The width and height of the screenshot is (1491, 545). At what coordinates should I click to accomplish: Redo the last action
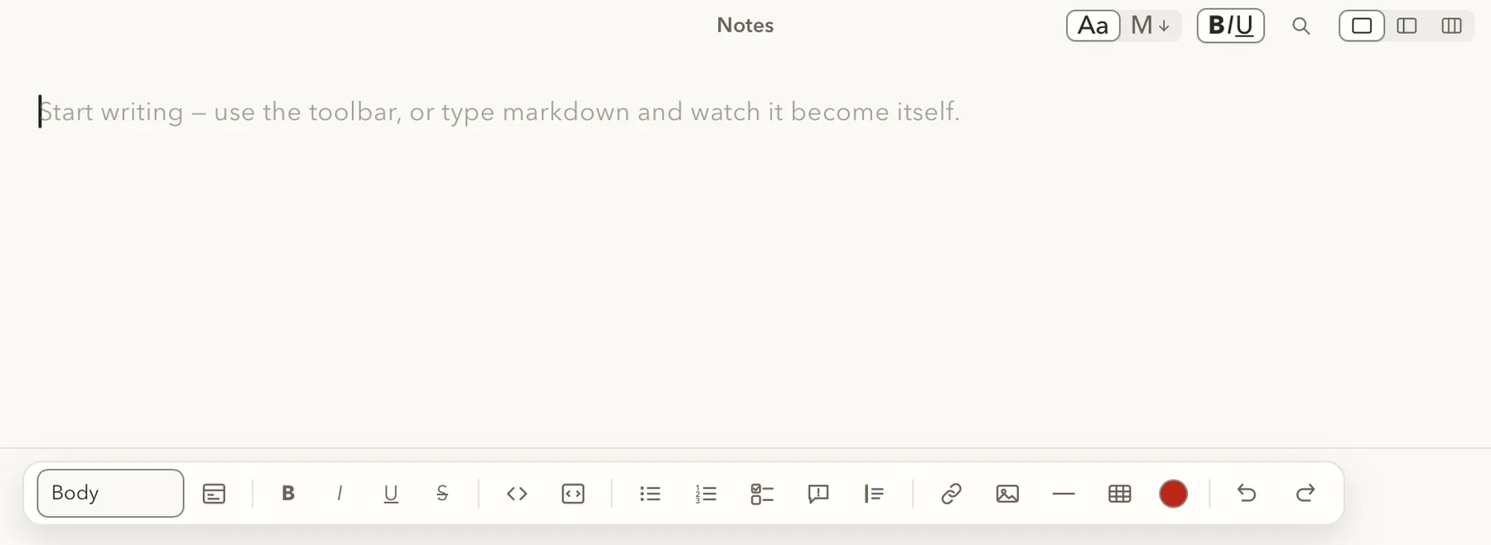[1305, 494]
